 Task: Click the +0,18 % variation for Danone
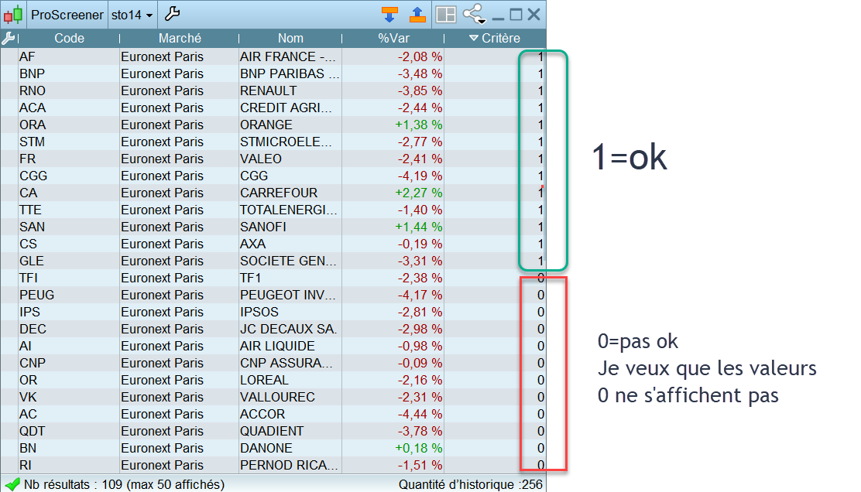(x=418, y=448)
